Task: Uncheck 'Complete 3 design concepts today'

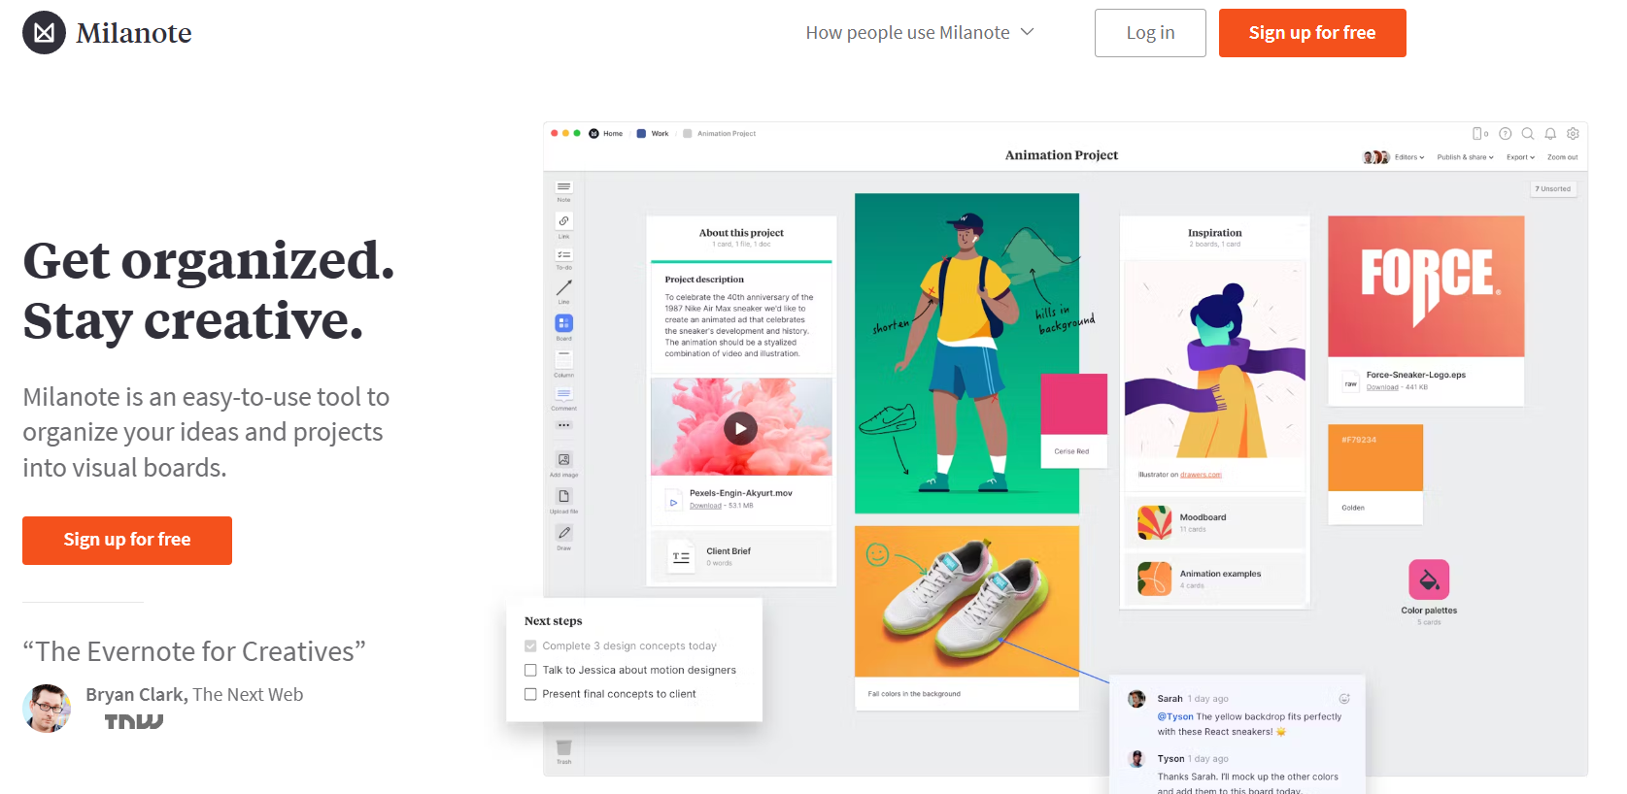Action: [x=530, y=646]
